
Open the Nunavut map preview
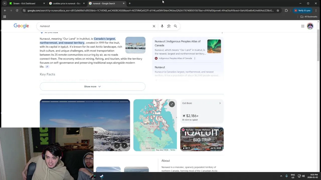[155, 125]
